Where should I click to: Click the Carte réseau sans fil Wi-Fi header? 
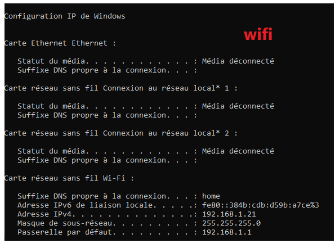(x=69, y=178)
